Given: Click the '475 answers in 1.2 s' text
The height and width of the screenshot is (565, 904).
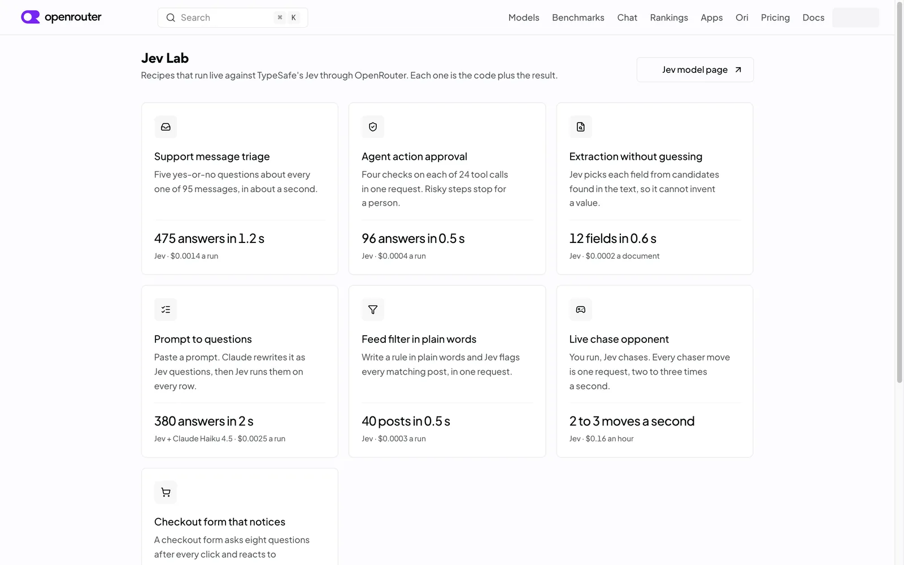Looking at the screenshot, I should pos(209,238).
